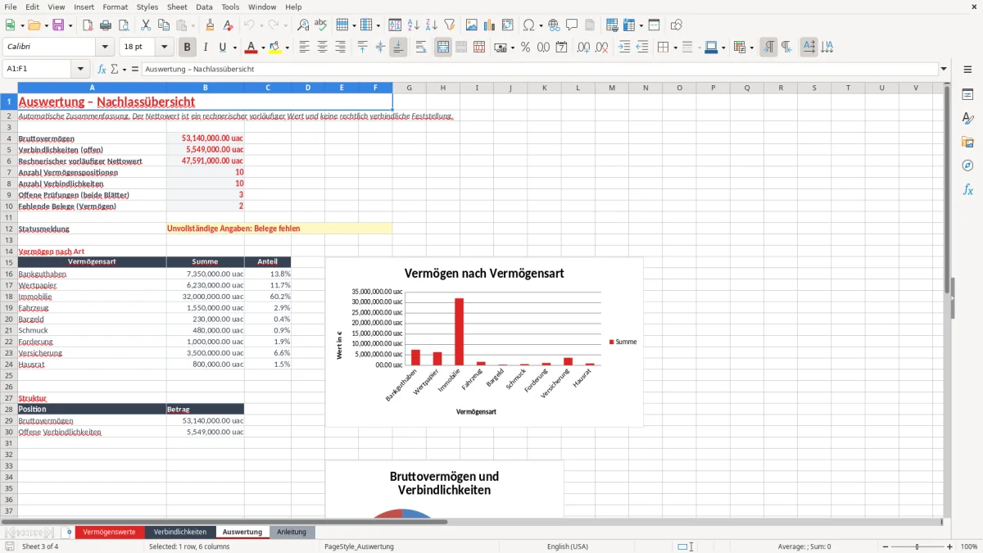Viewport: 983px width, 553px height.
Task: Click the Insert Hyperlink globe icon
Action: [x=554, y=25]
